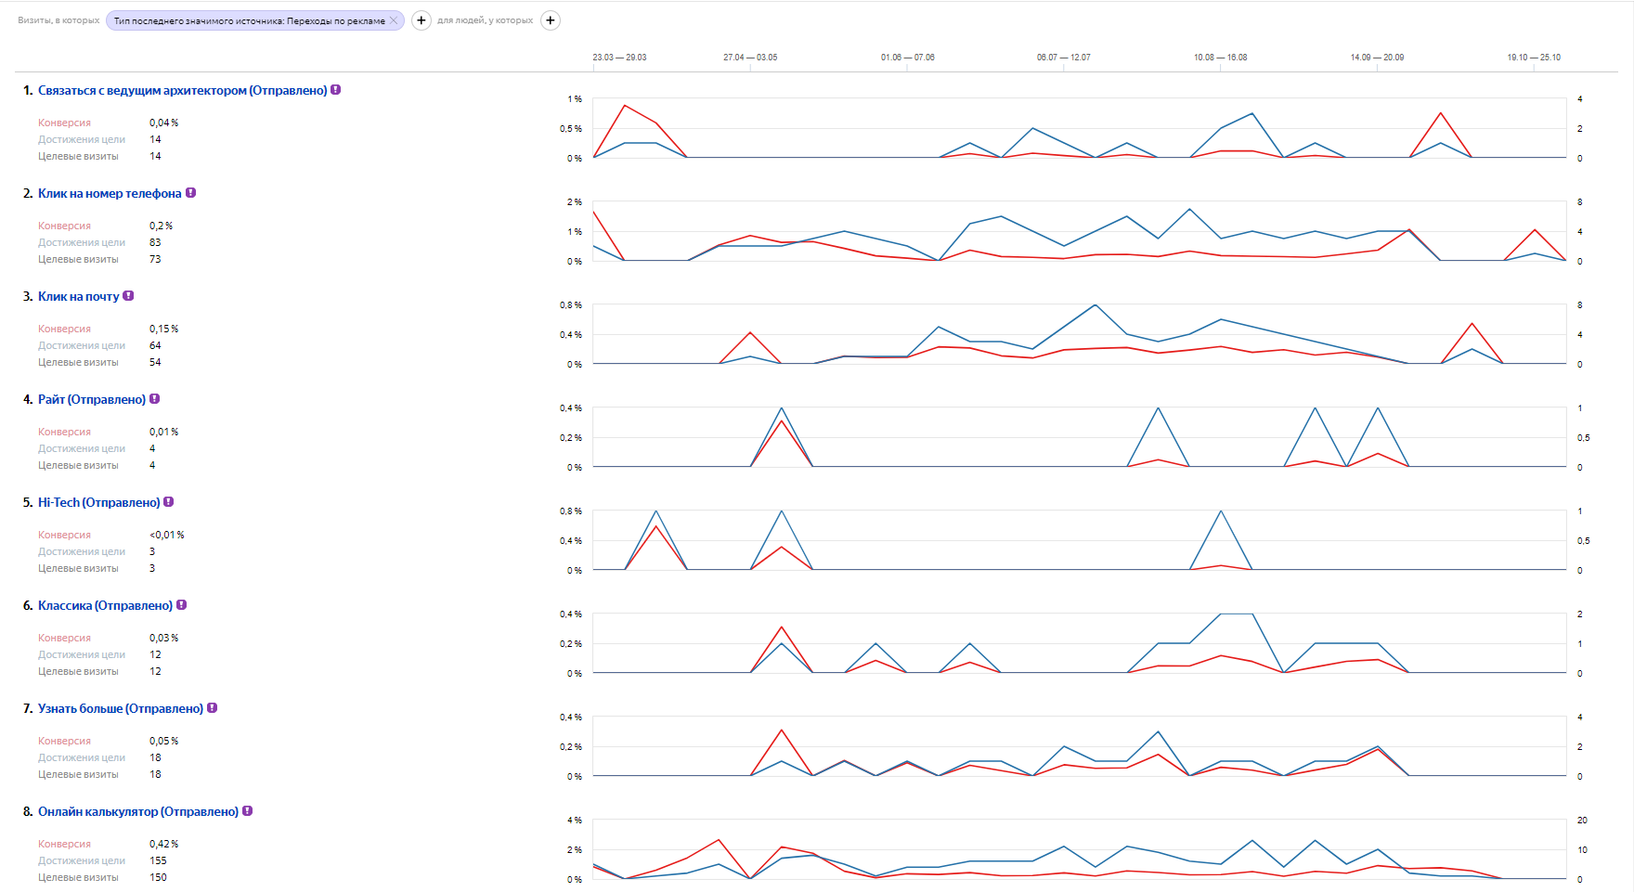Add a people condition with plus button
The height and width of the screenshot is (892, 1634).
[551, 20]
